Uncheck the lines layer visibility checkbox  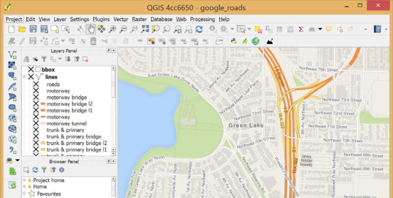pos(31,77)
